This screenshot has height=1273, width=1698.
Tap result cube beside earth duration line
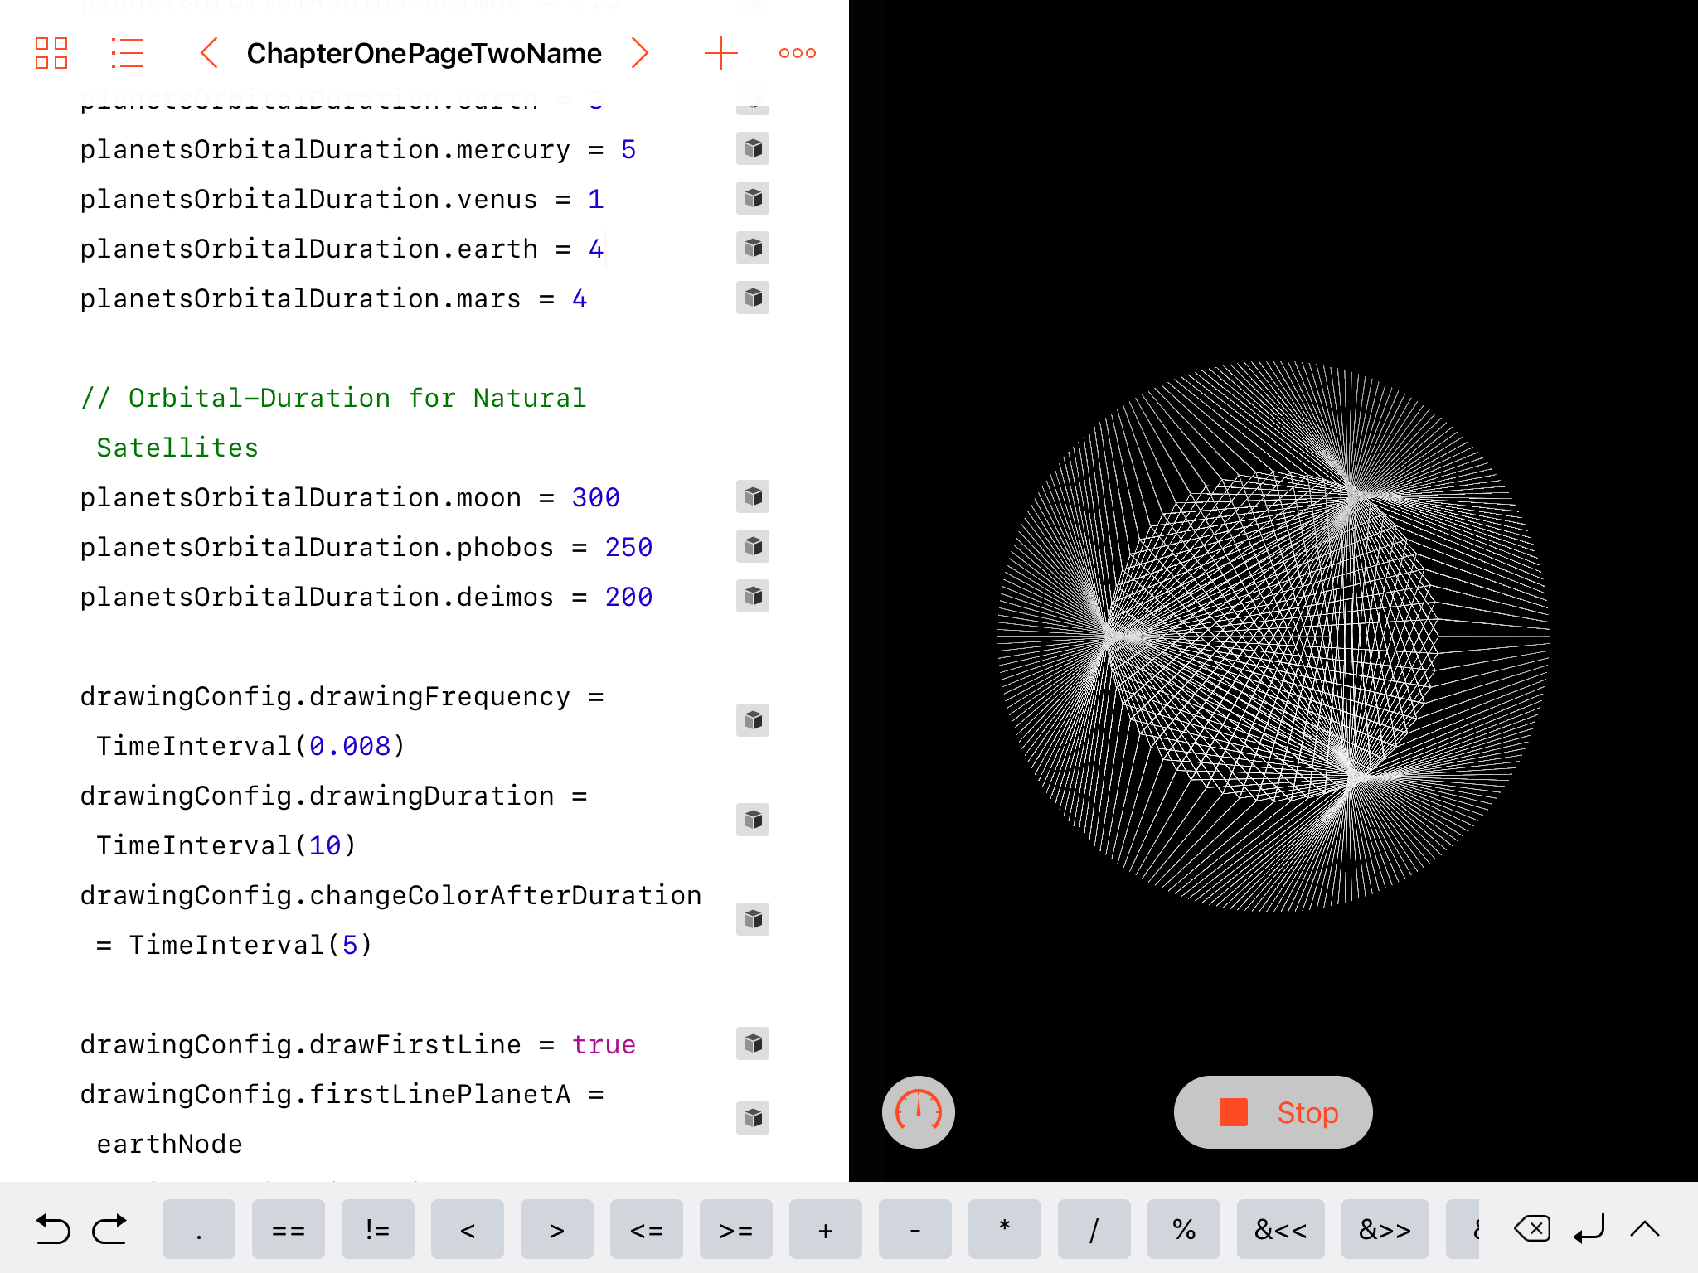pos(753,249)
